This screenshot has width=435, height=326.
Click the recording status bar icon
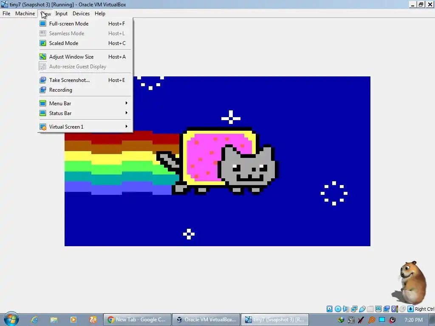[386, 309]
